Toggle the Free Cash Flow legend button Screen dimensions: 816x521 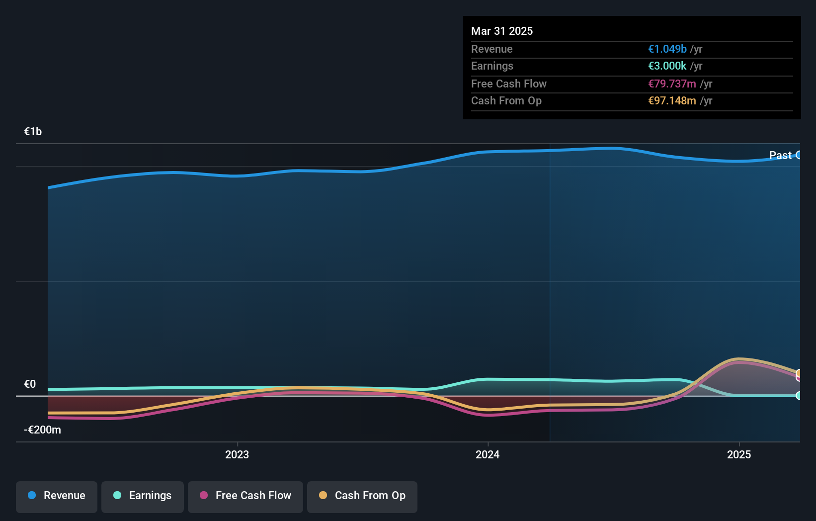(x=245, y=497)
